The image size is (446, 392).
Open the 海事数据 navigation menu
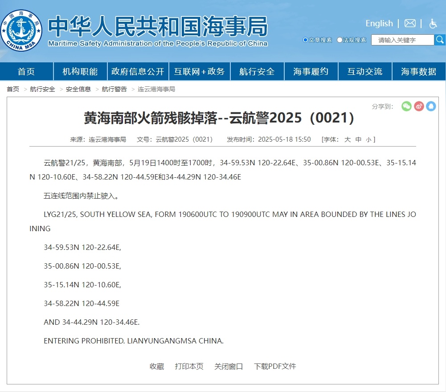418,72
